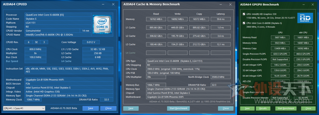This screenshot has width=319, height=115.
Task: Click CPU Clock 3900.0 MHz overclock field
Action: coord(188,69)
